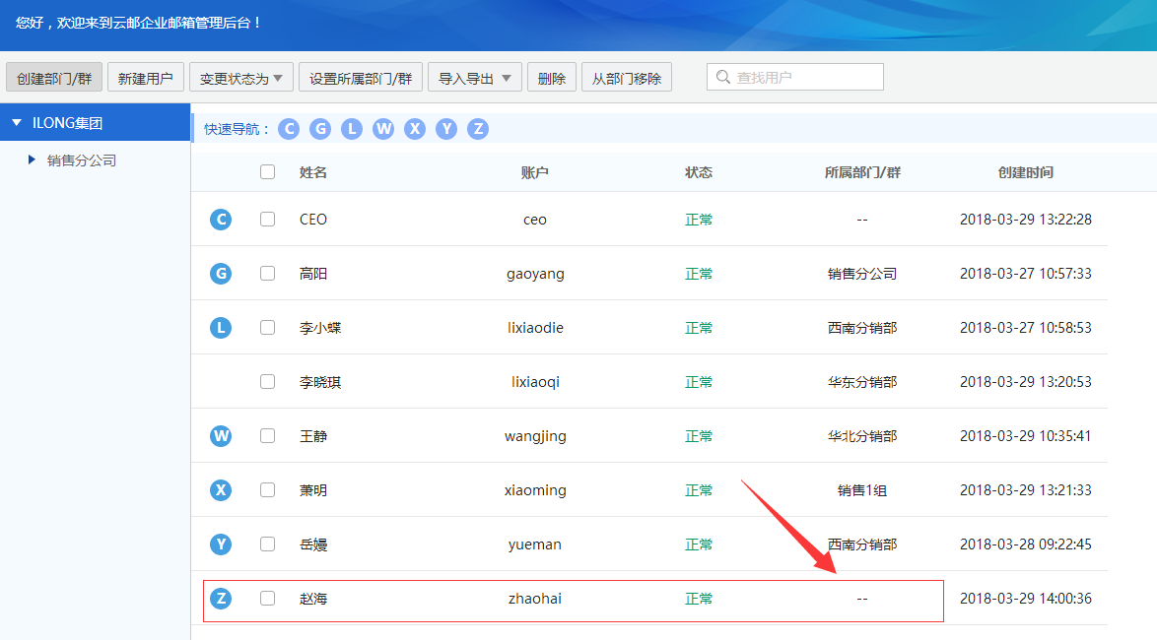Click the G badge beside 高阳 row

click(x=221, y=274)
